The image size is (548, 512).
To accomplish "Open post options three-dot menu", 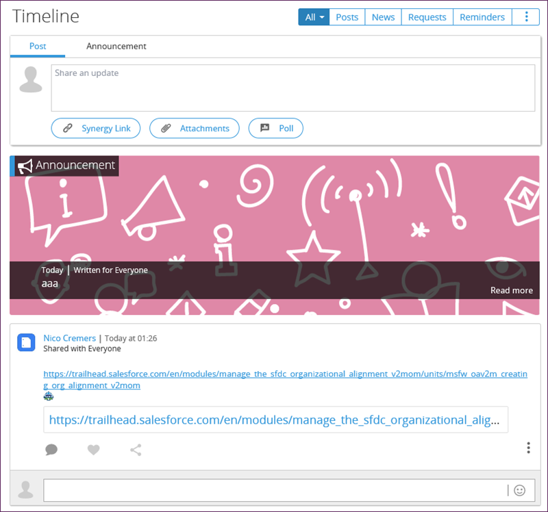I will pos(528,448).
